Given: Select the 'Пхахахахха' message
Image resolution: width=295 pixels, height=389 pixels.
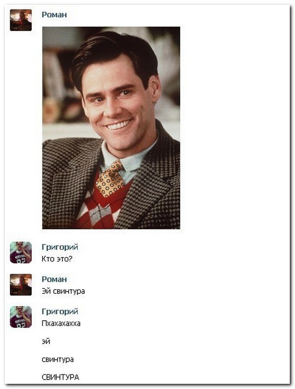Looking at the screenshot, I should (x=61, y=323).
